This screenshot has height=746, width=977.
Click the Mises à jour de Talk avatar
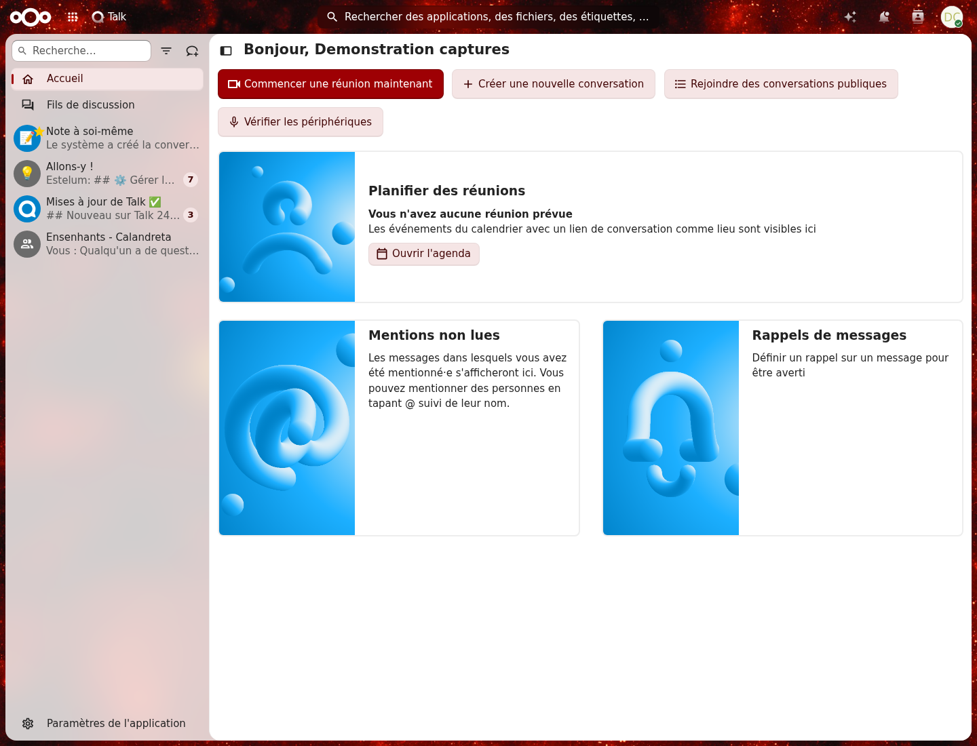tap(27, 209)
